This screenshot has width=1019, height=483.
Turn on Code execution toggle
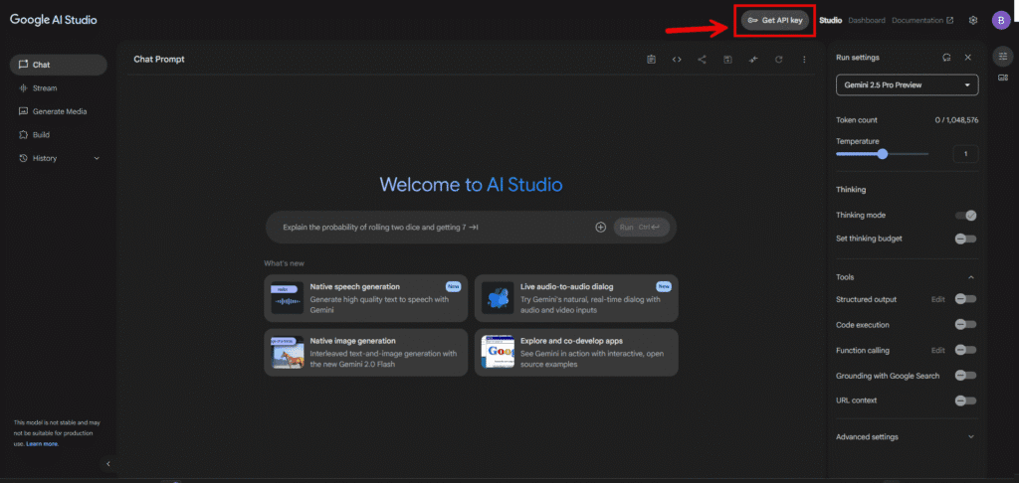point(965,324)
